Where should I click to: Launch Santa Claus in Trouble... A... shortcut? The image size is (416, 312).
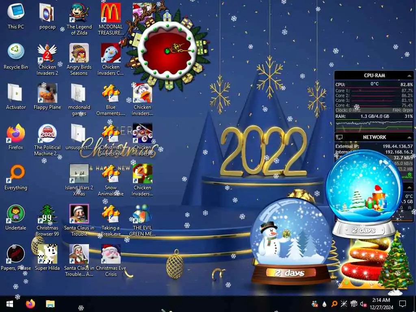pyautogui.click(x=79, y=260)
